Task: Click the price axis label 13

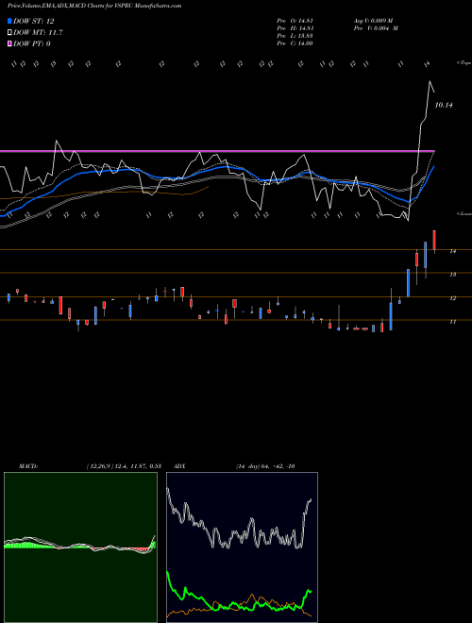Action: pos(452,275)
